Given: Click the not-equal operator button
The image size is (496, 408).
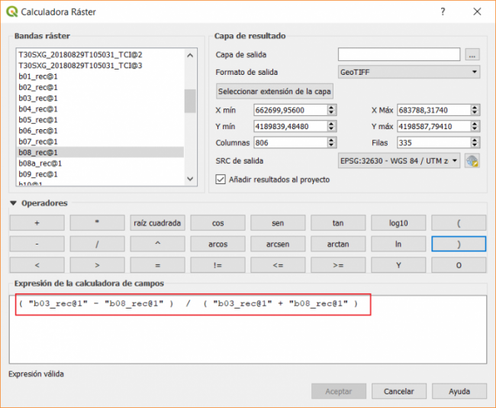Looking at the screenshot, I should (217, 265).
